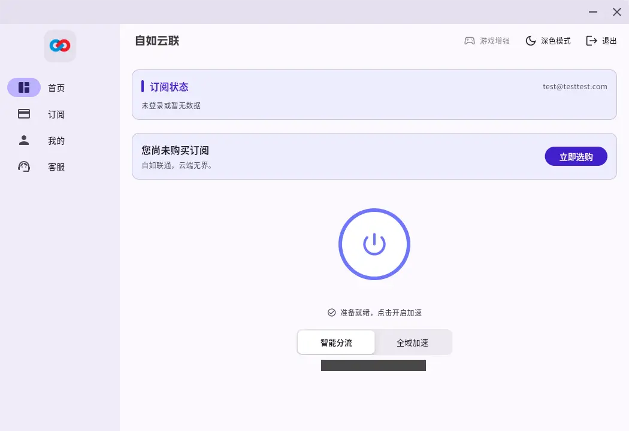The height and width of the screenshot is (431, 629).
Task: Click the gamepad icon beside 游戏增强
Action: pyautogui.click(x=469, y=41)
